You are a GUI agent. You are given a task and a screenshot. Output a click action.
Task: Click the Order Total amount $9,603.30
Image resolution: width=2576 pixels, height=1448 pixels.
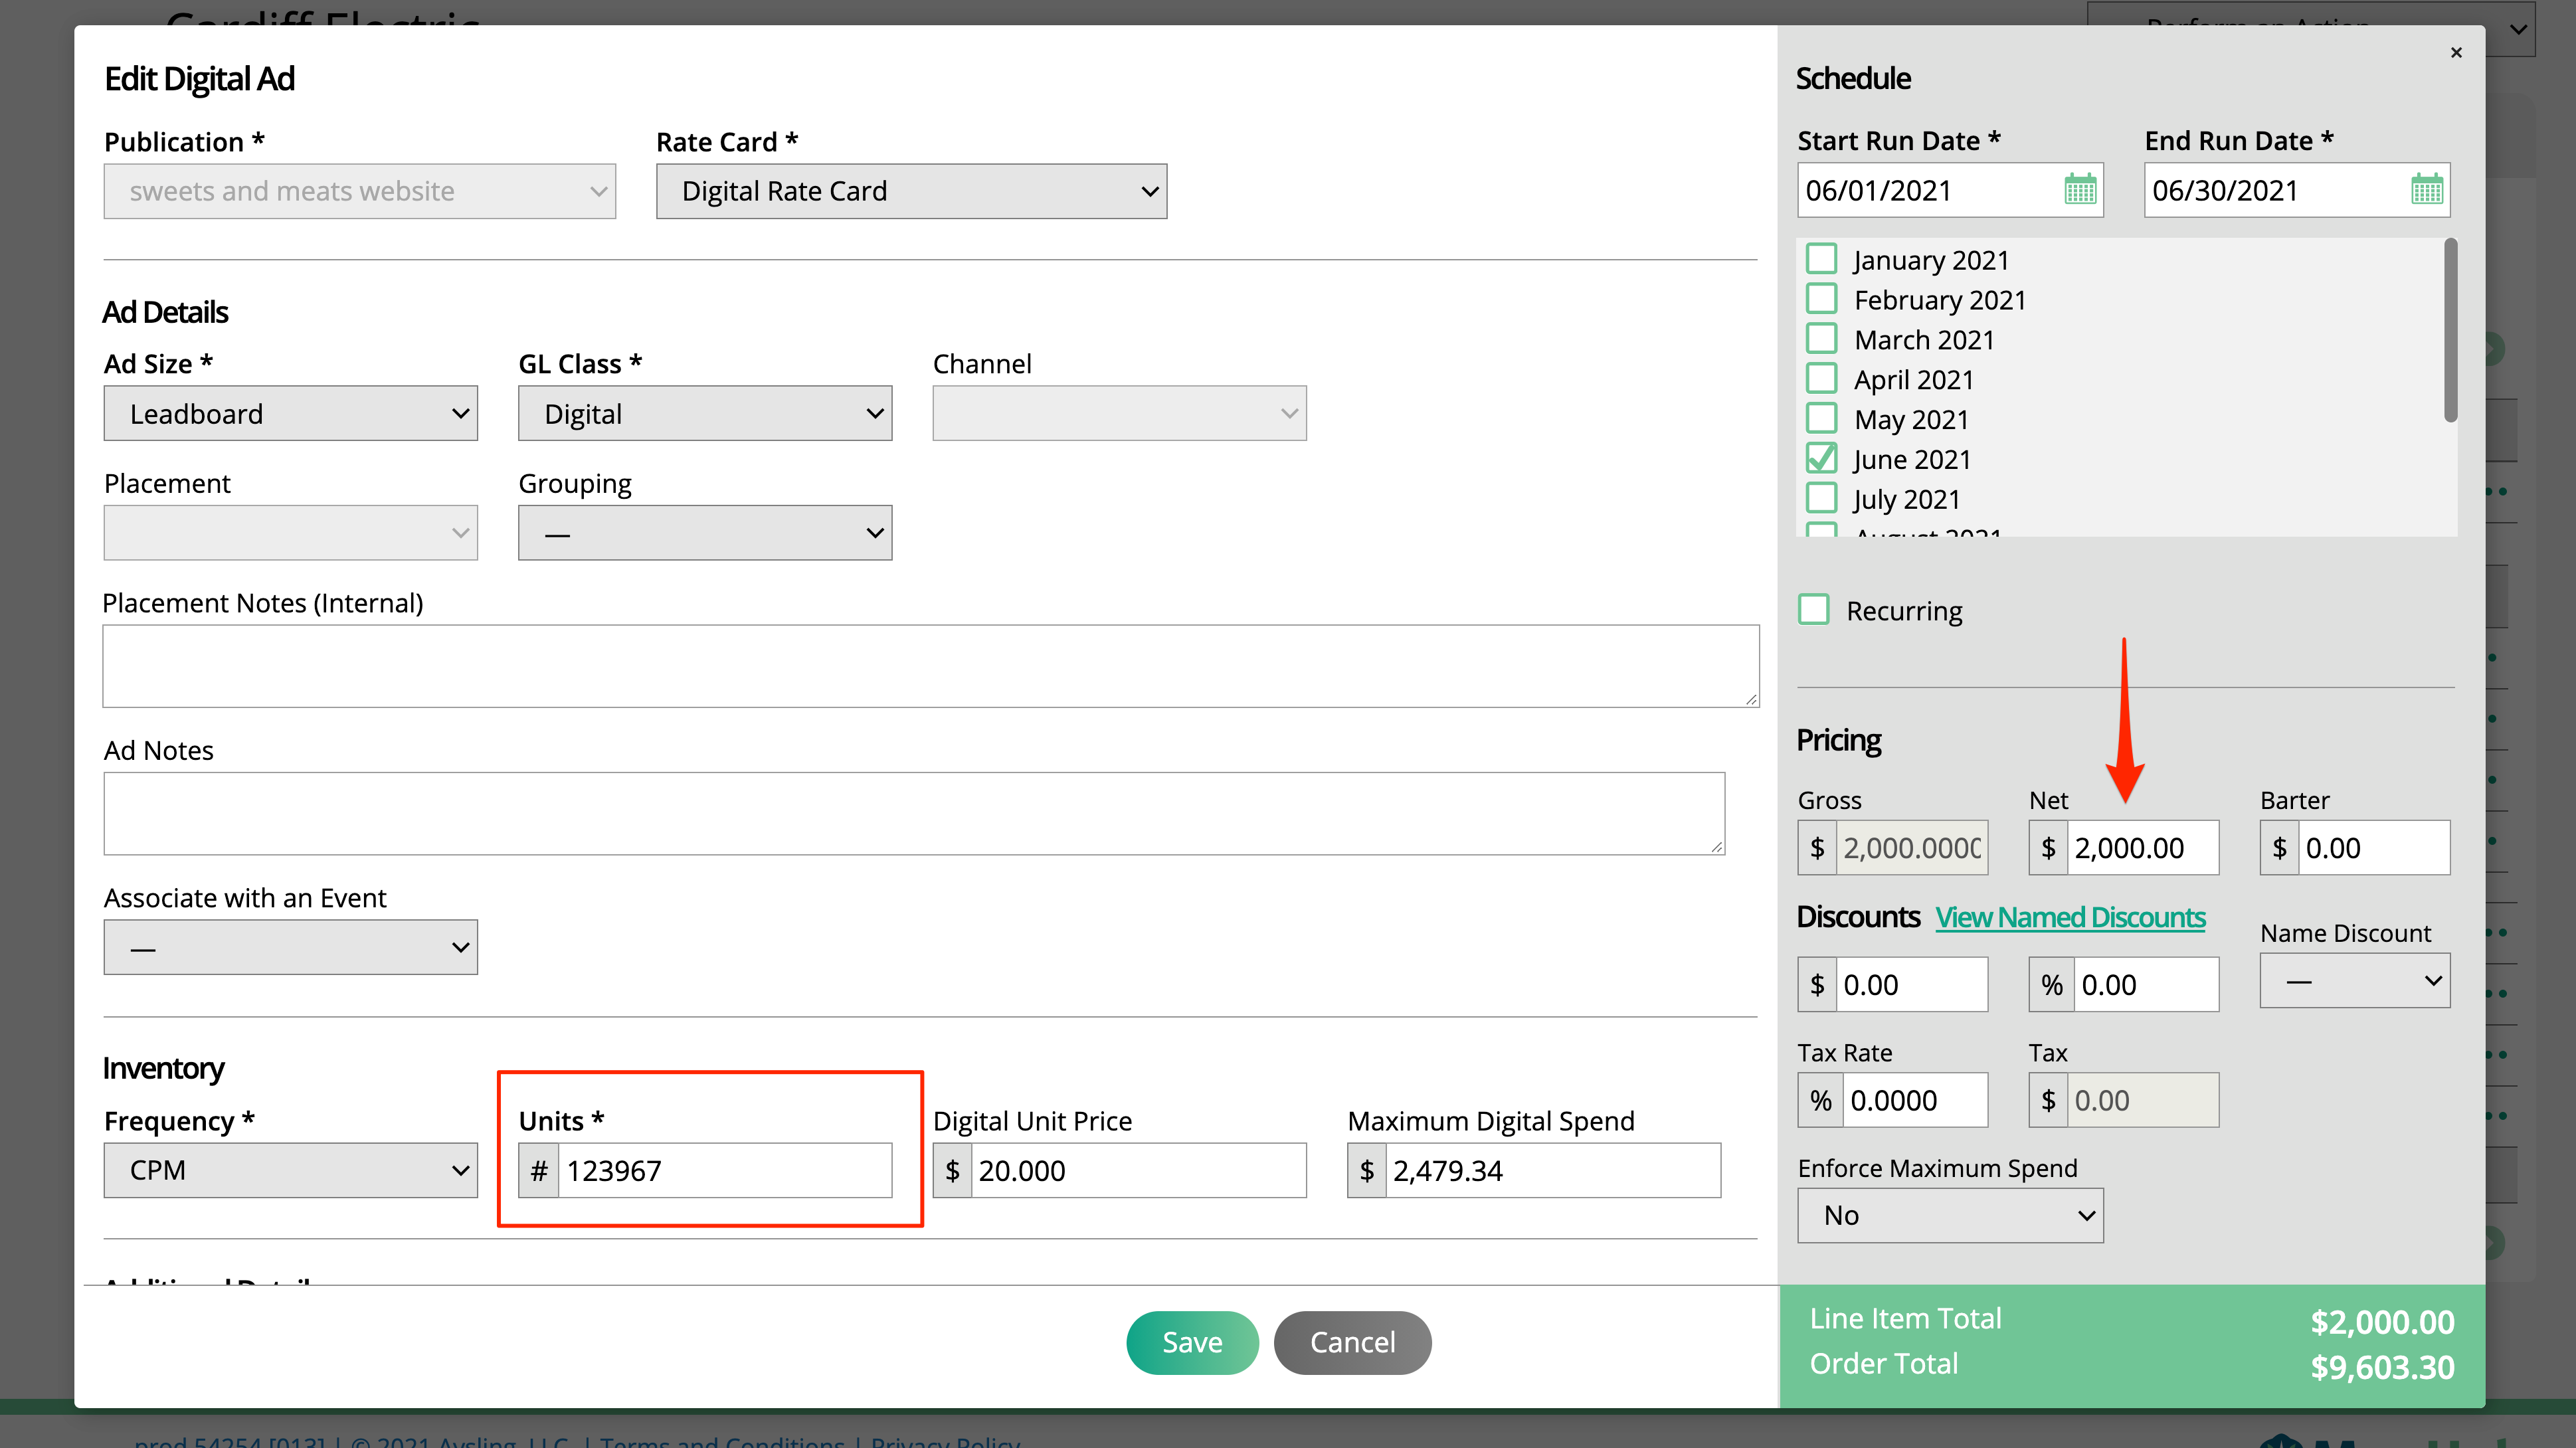pos(2382,1367)
